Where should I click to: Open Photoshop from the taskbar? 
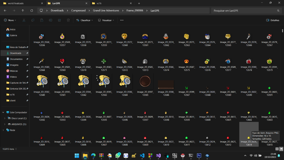199,155
